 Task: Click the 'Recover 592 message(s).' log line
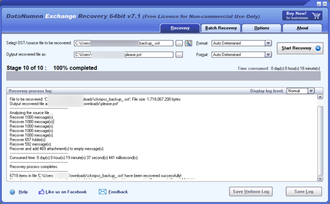[30, 144]
